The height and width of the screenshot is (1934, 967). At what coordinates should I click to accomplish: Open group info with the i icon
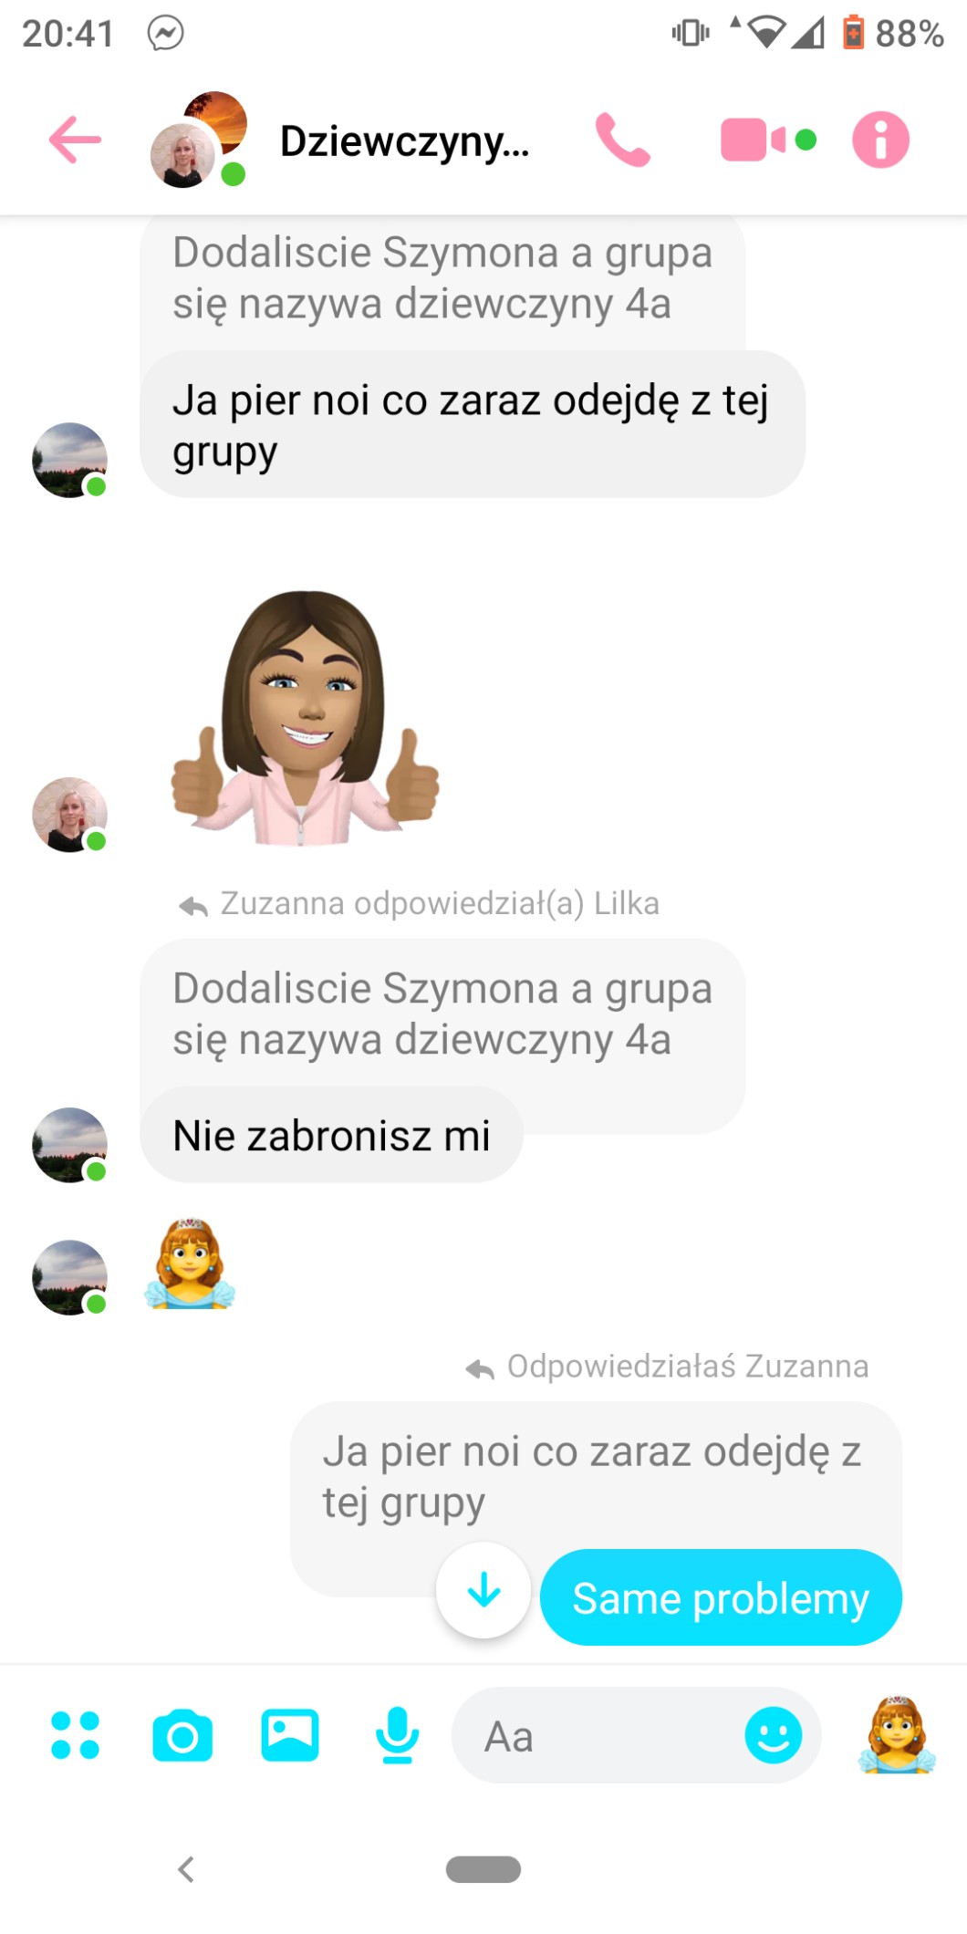pos(880,140)
